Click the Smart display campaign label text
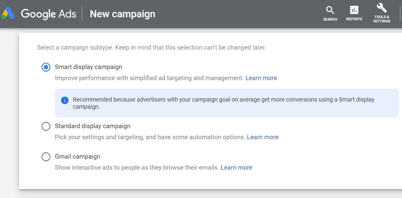 (89, 67)
